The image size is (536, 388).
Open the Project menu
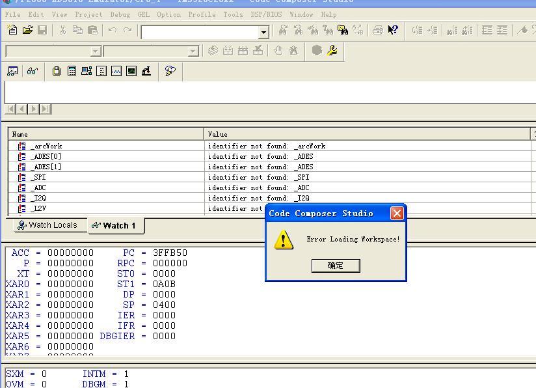[x=88, y=15]
